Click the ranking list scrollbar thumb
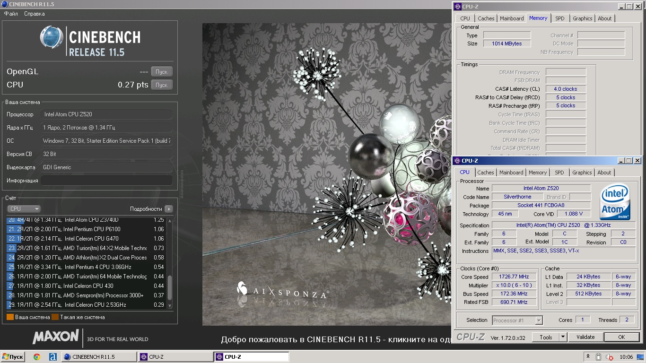 coord(170,288)
